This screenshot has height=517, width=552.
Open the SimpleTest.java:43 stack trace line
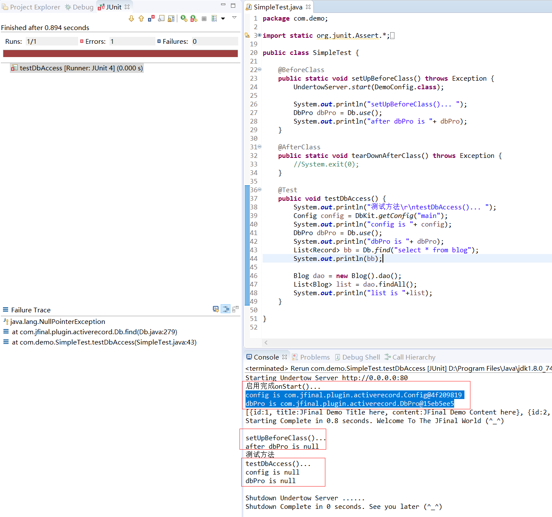104,342
